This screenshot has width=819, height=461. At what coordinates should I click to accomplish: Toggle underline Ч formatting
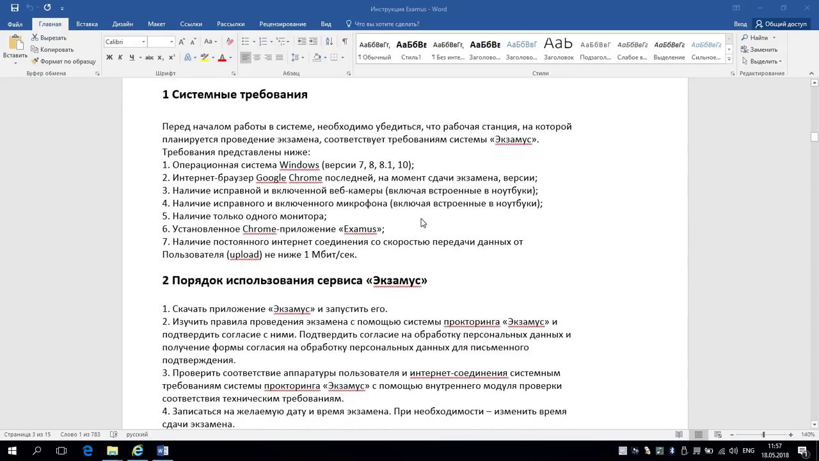(132, 58)
